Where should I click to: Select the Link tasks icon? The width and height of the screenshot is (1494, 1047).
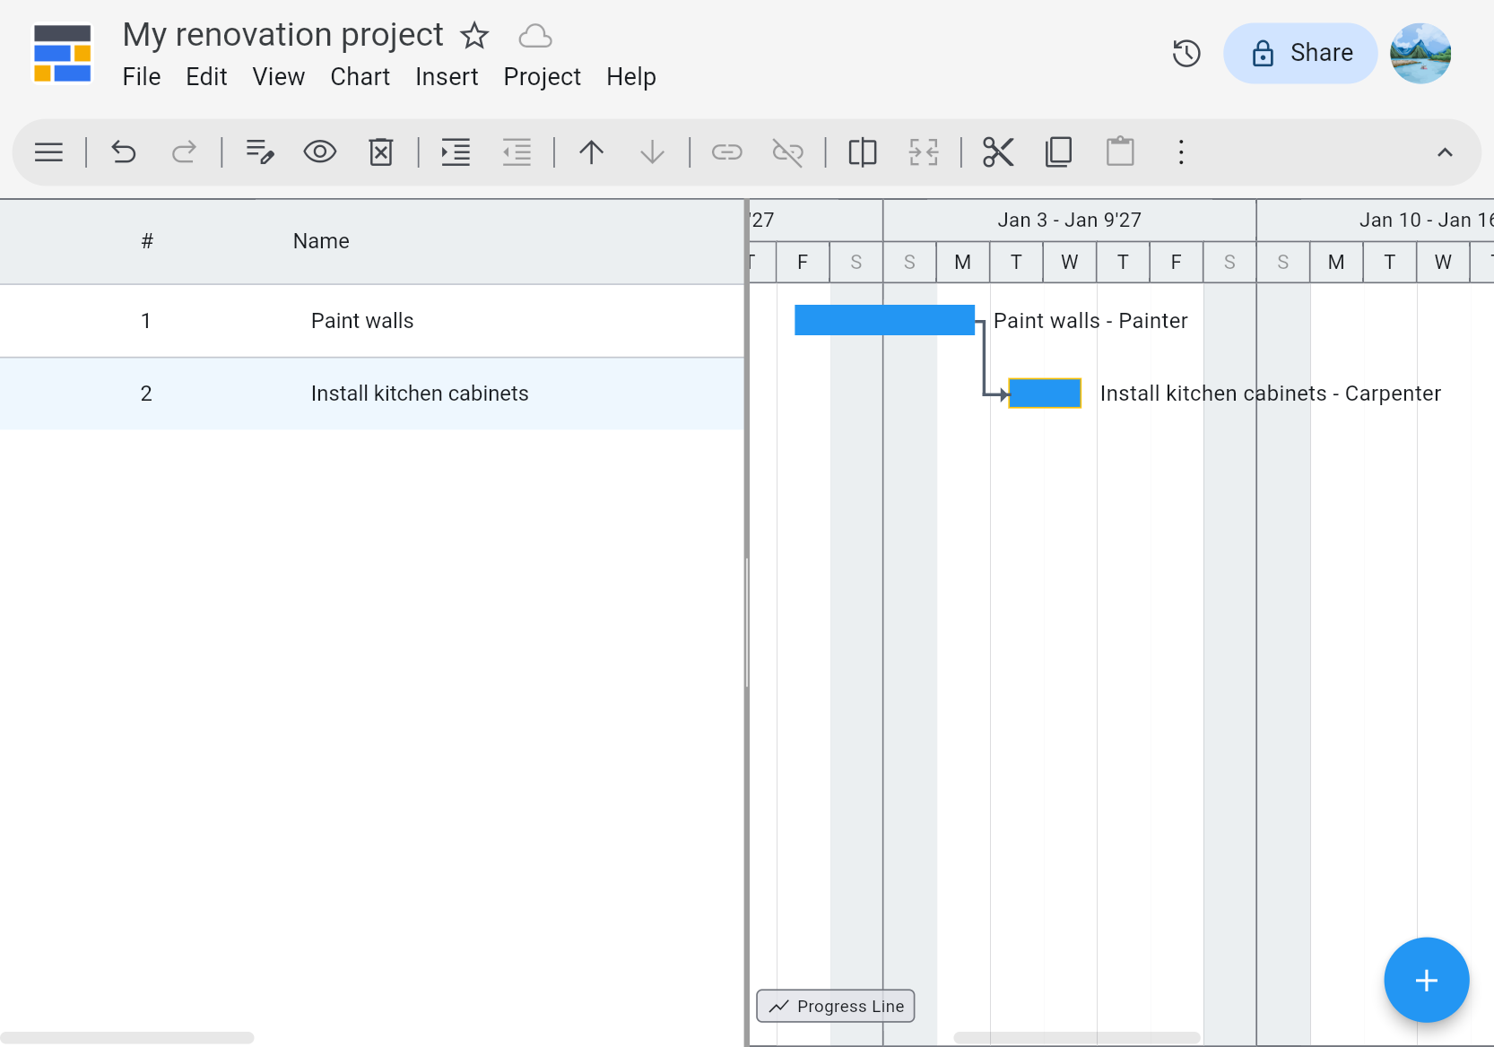[727, 151]
